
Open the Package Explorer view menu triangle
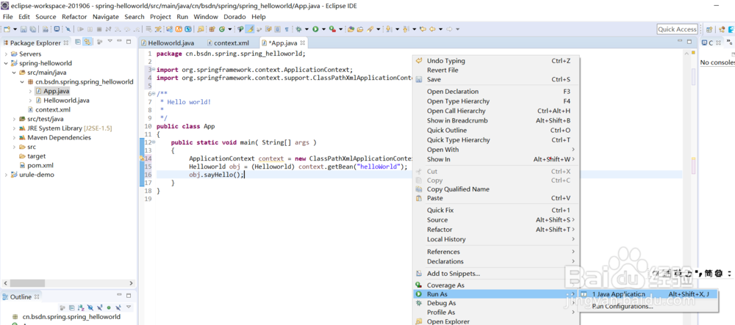[110, 41]
